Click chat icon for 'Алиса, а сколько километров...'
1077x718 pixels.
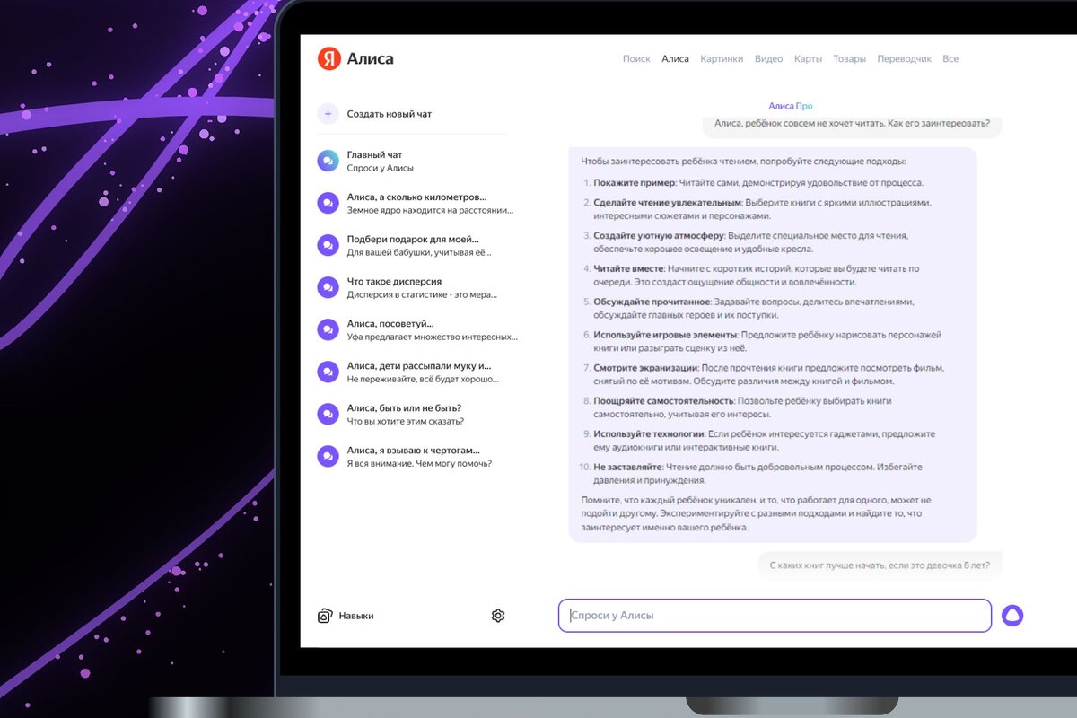pyautogui.click(x=328, y=203)
